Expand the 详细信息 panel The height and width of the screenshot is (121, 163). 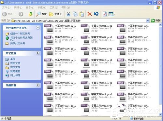pos(38,85)
